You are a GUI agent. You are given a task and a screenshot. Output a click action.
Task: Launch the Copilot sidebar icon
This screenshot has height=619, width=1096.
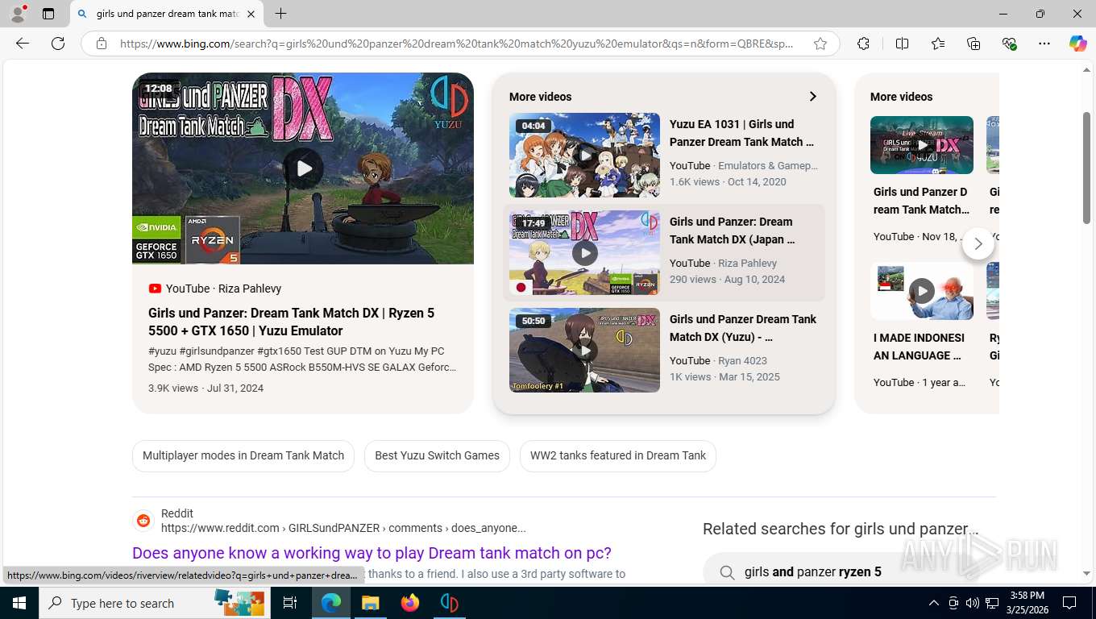[1077, 44]
